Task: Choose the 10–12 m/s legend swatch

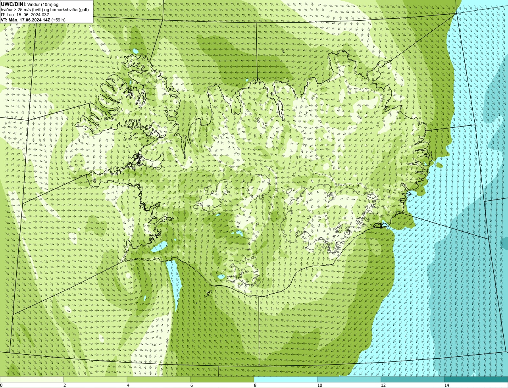Action: pos(349,379)
